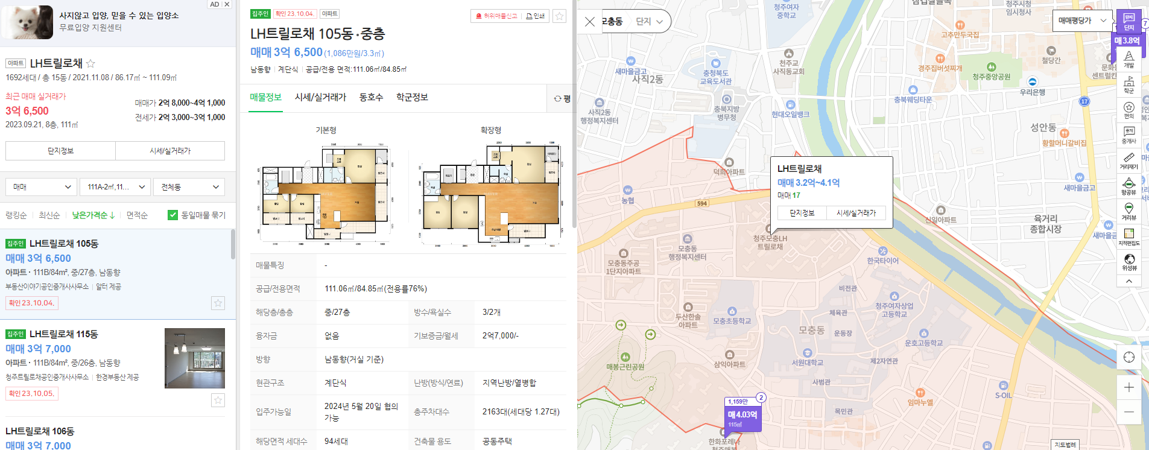The height and width of the screenshot is (450, 1149).
Task: Report false listing via 허위매물신고
Action: [496, 16]
